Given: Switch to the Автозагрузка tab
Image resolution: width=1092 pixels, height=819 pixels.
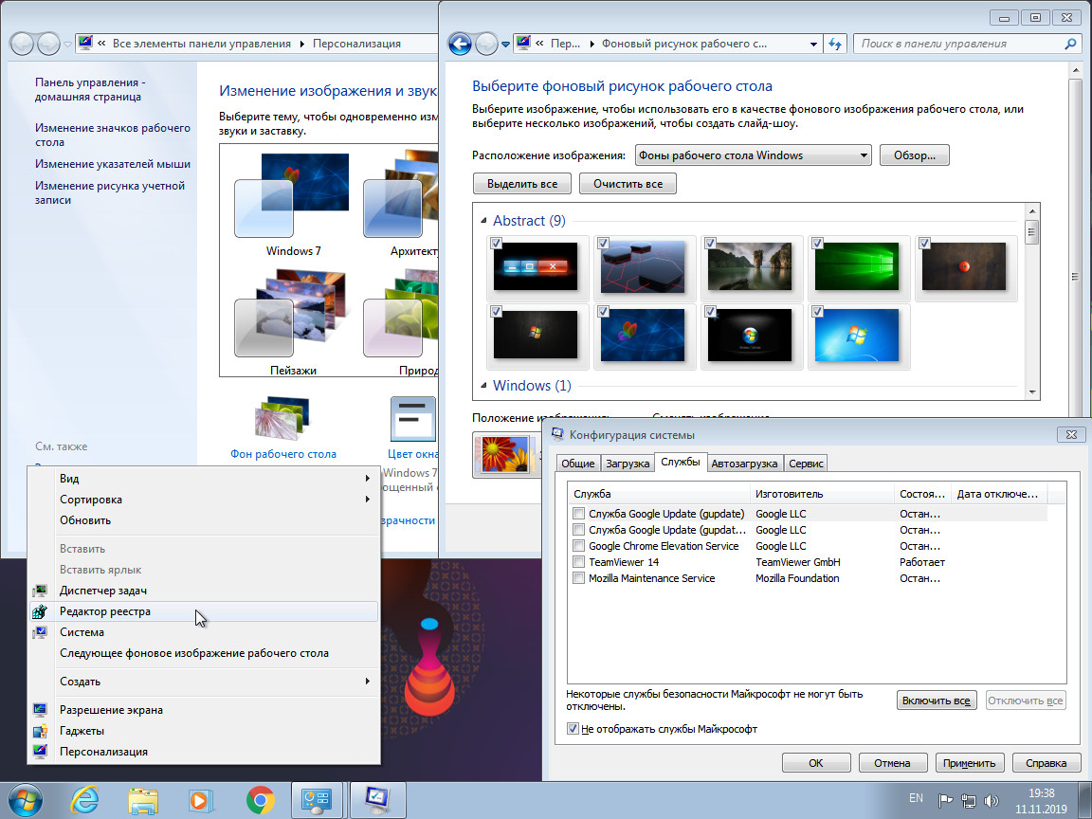Looking at the screenshot, I should [x=745, y=463].
